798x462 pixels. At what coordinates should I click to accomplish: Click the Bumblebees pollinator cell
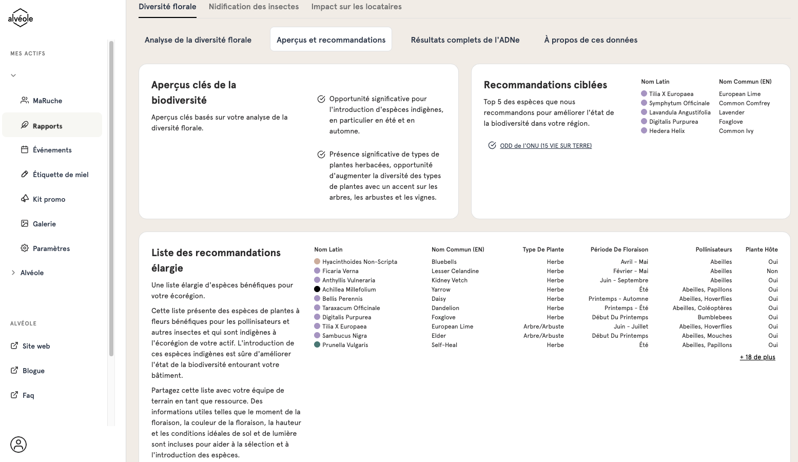715,317
